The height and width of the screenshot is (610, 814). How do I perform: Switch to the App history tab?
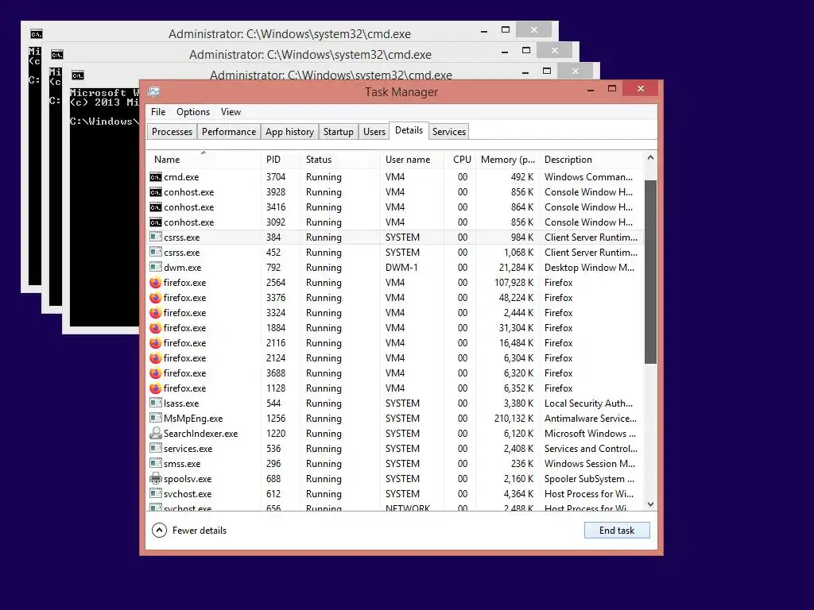click(289, 132)
